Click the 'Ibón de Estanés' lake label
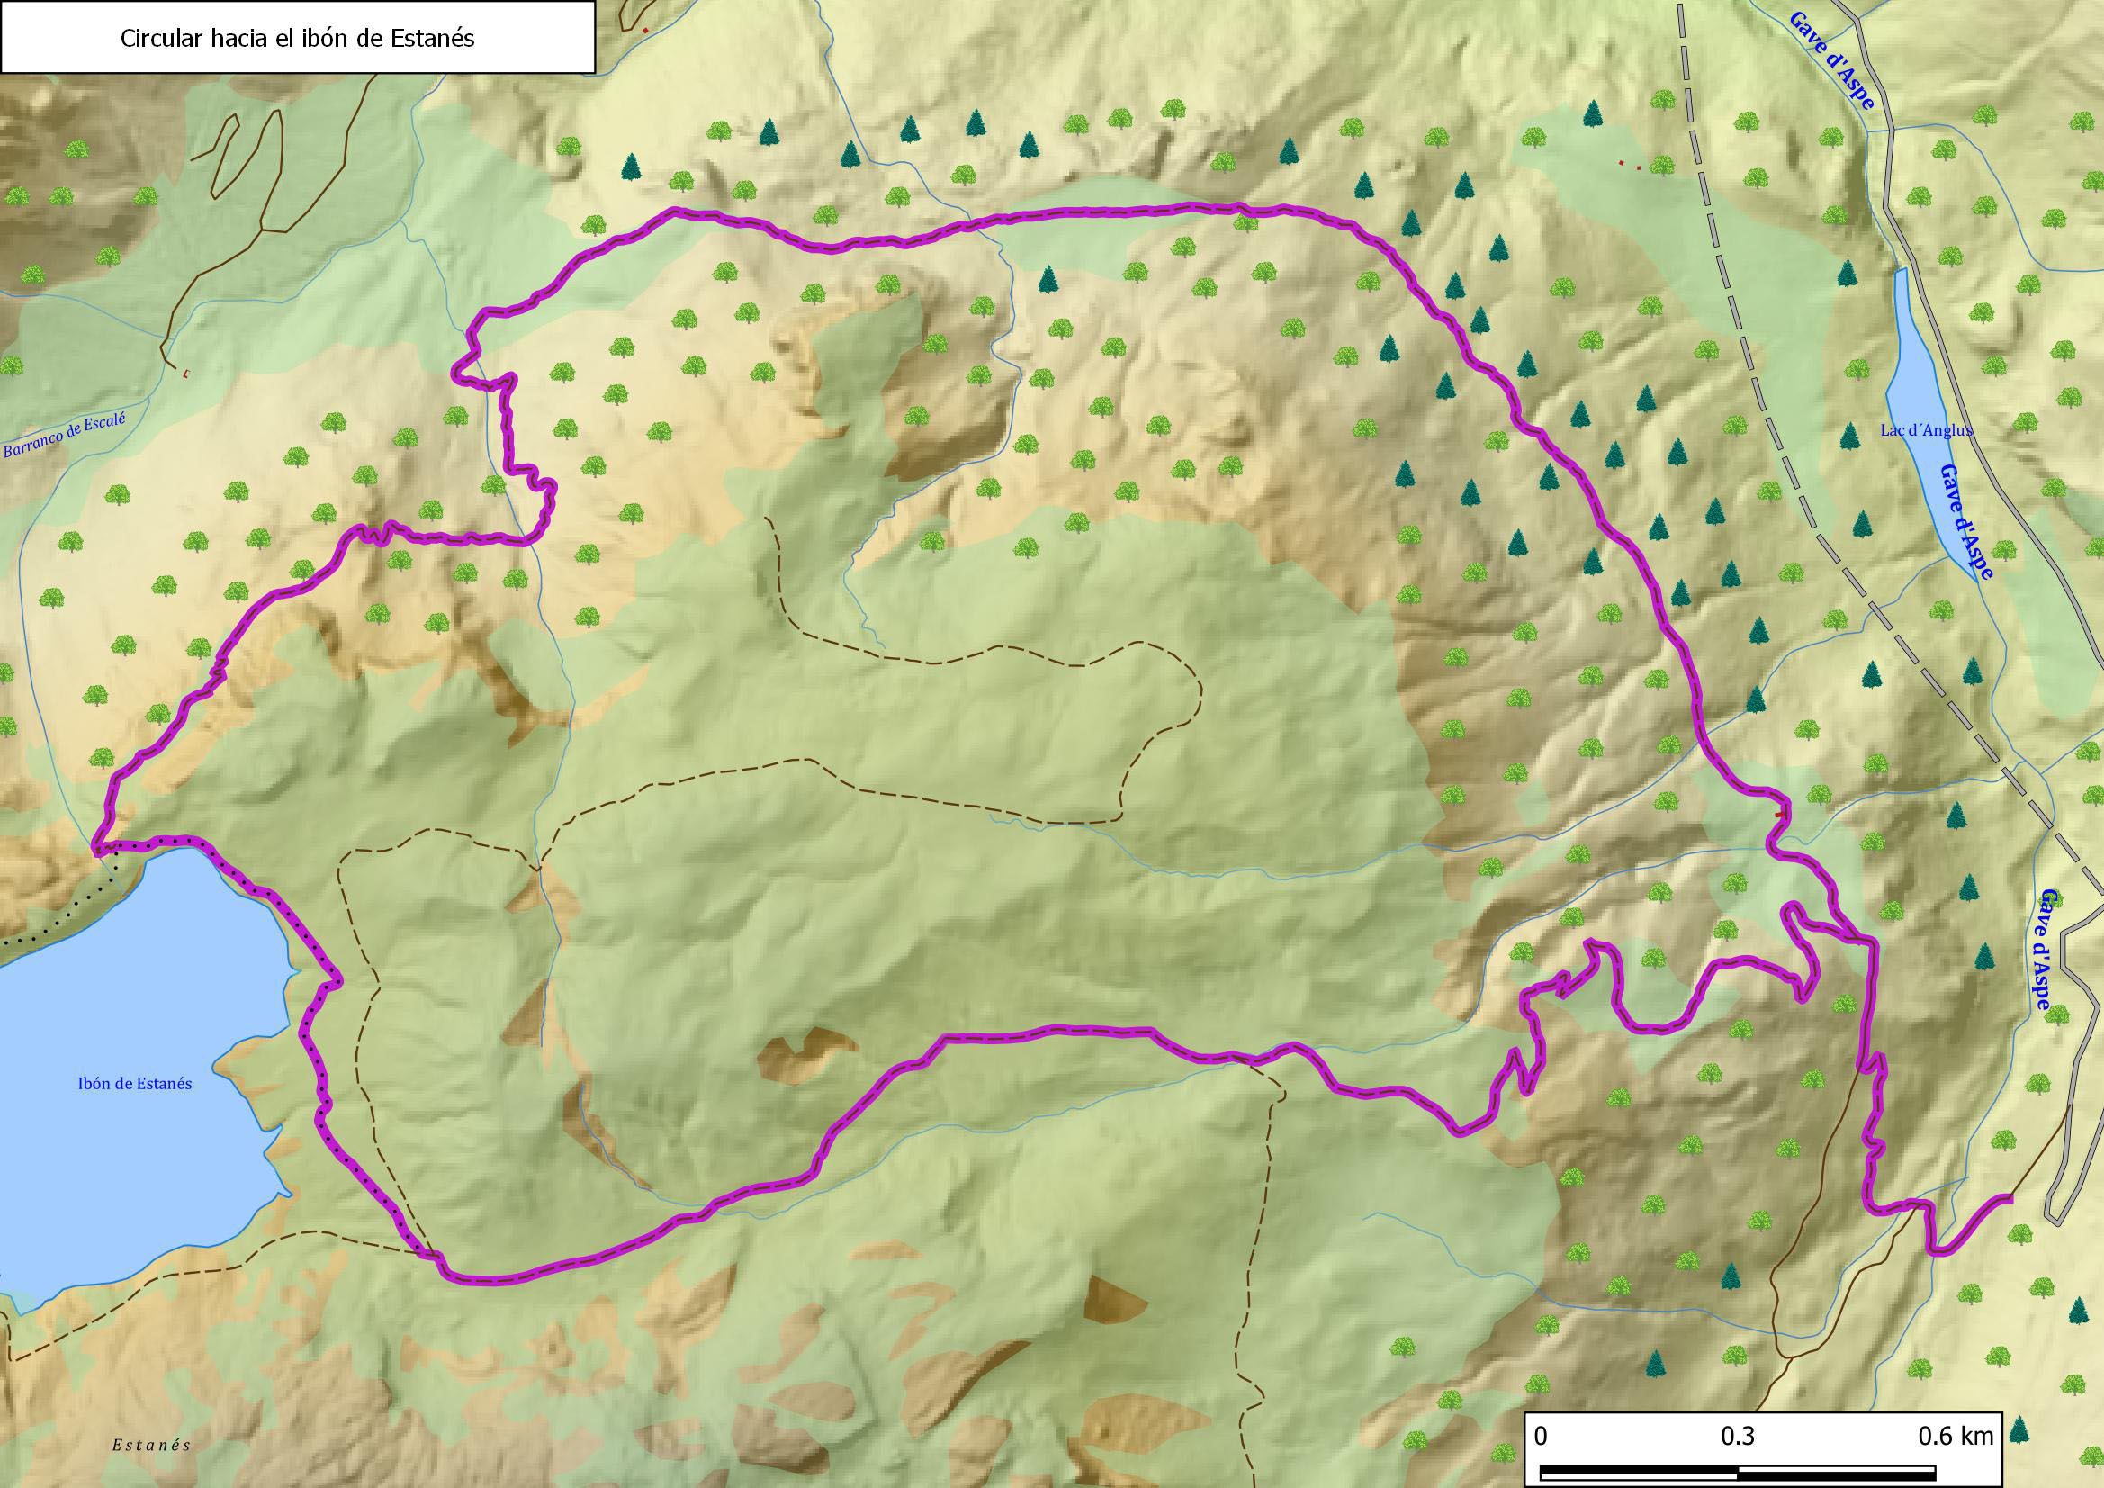Image resolution: width=2104 pixels, height=1488 pixels. [x=136, y=1083]
